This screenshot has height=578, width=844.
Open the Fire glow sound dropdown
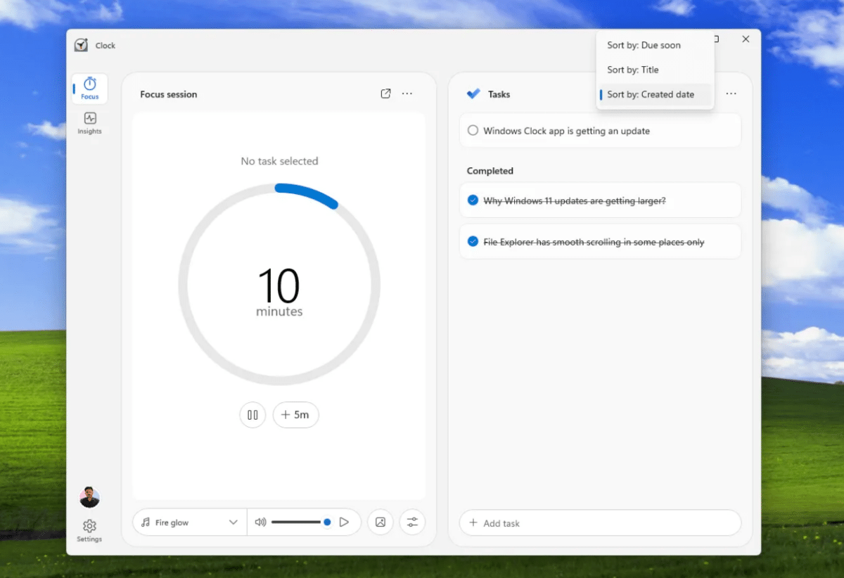[x=190, y=522]
